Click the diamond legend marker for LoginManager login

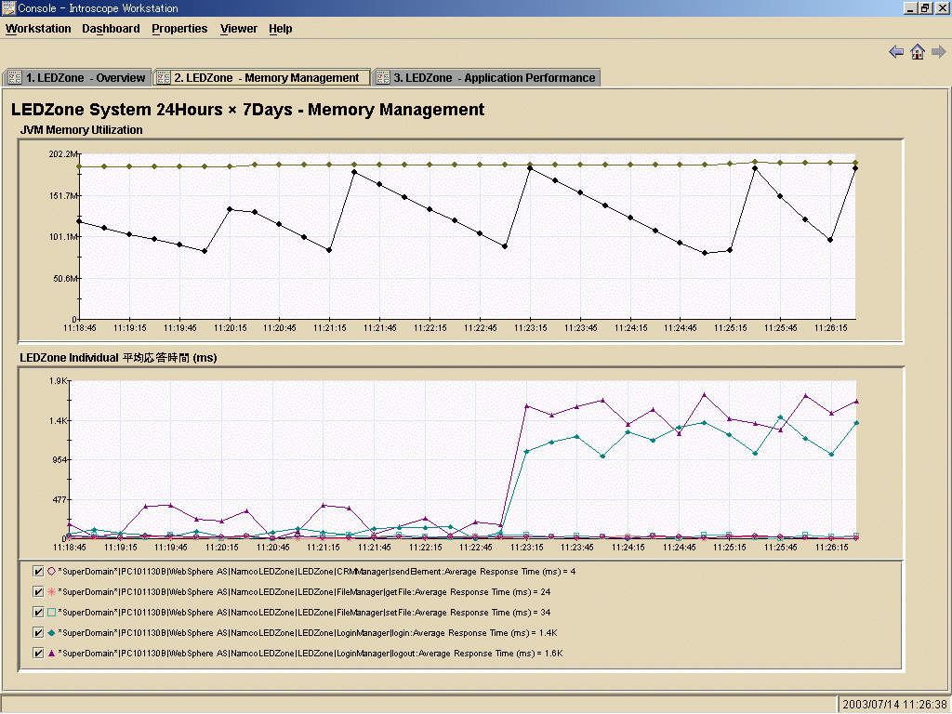tap(52, 632)
